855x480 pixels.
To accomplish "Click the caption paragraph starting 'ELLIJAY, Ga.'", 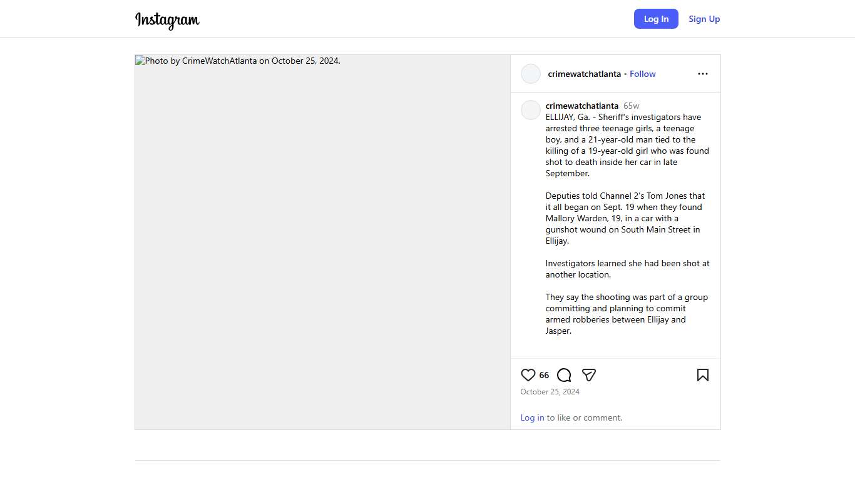I will (627, 145).
